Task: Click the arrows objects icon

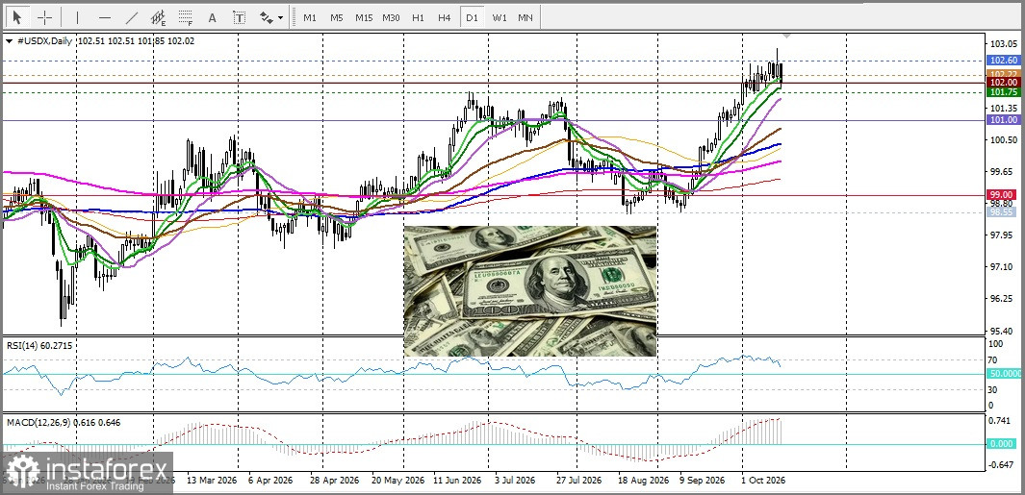Action: [x=267, y=17]
